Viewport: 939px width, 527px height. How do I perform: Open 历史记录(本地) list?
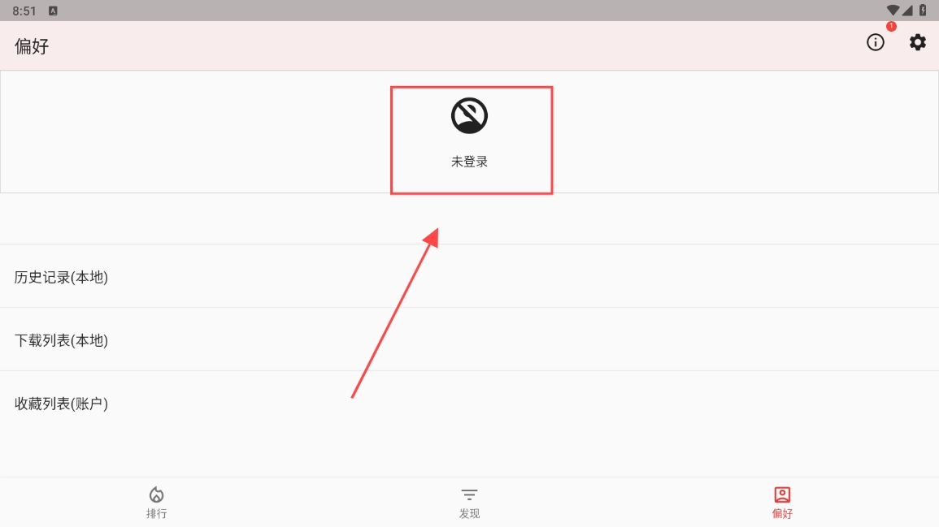(470, 277)
